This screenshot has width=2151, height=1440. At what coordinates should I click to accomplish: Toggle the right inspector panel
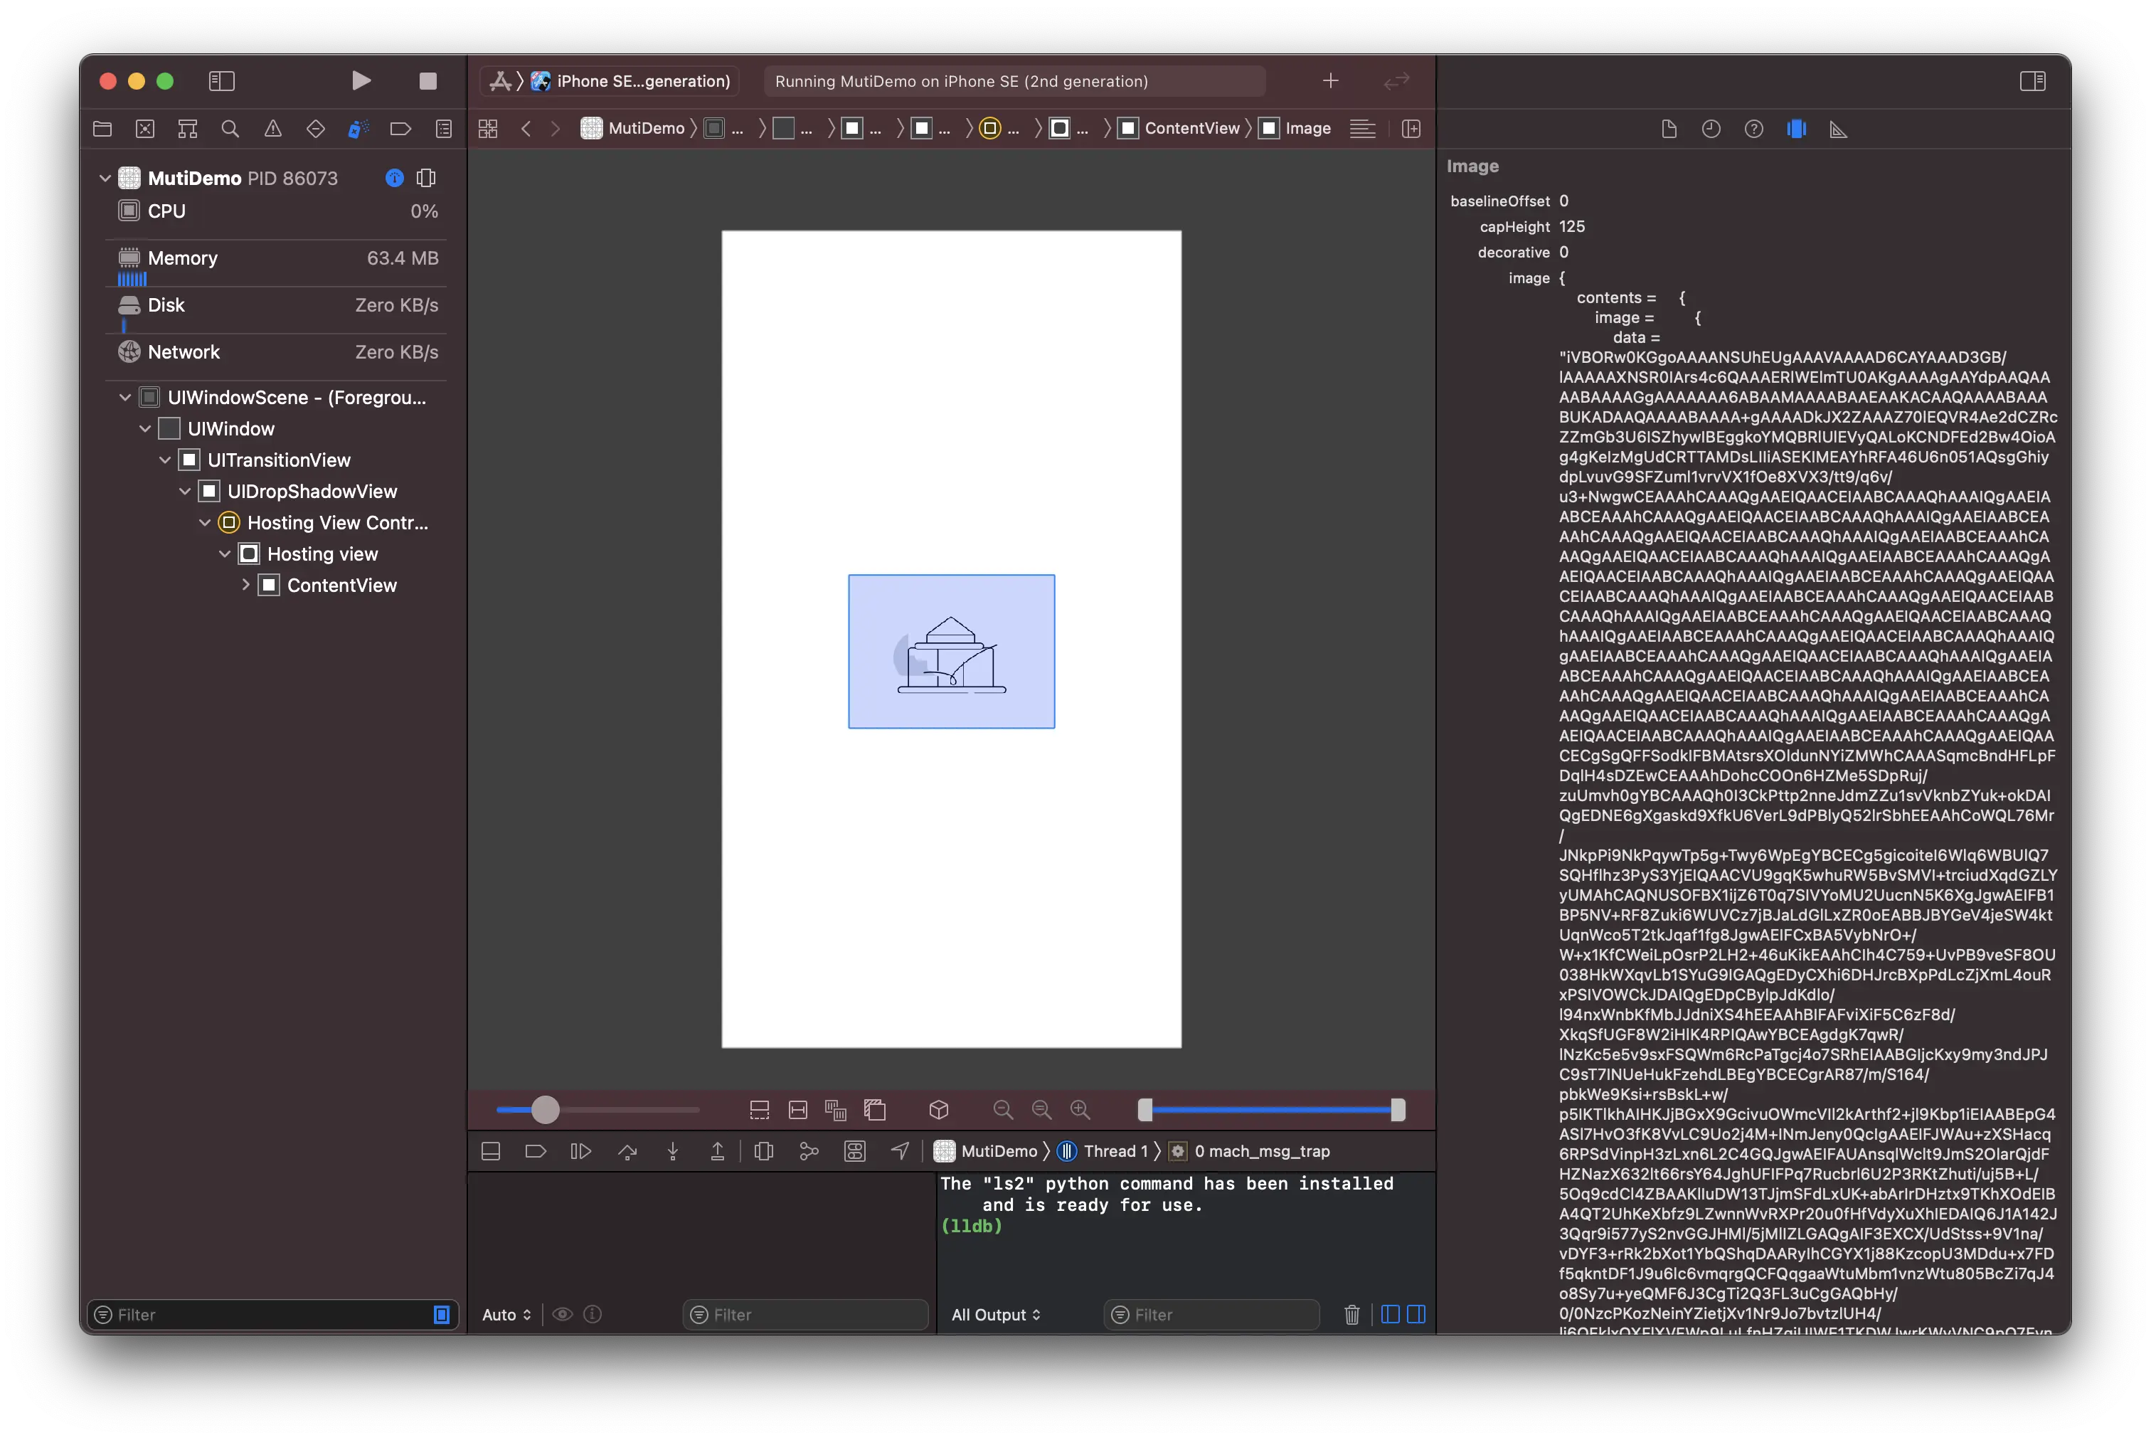tap(2033, 81)
